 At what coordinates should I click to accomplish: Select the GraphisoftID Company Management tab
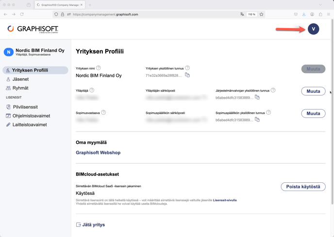click(60, 5)
